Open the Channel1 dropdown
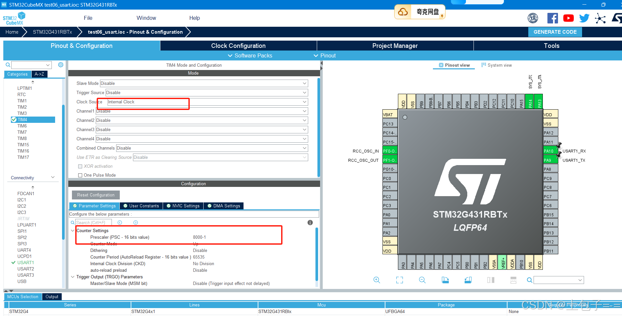The width and height of the screenshot is (622, 316). [202, 111]
